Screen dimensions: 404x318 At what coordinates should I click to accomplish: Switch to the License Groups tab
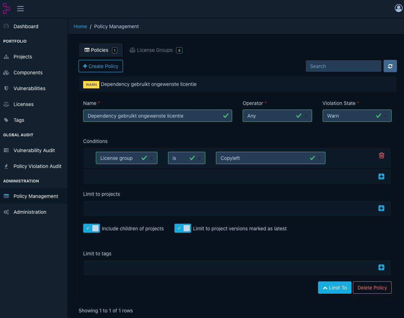[x=156, y=50]
